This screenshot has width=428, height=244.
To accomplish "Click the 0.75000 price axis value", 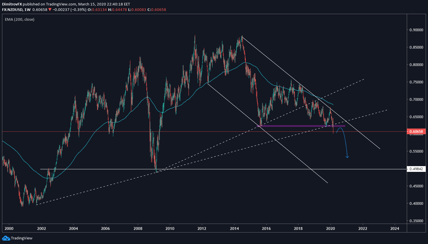I will (x=416, y=82).
